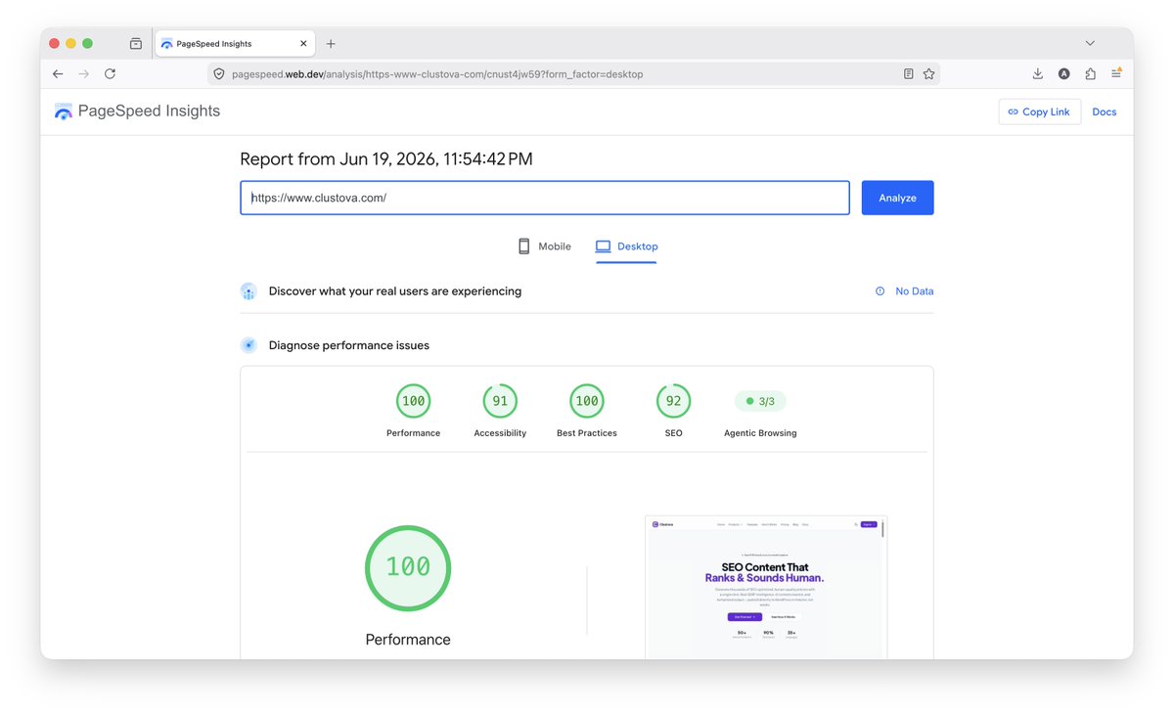Open the extensions puzzle icon
The width and height of the screenshot is (1174, 713).
pos(1091,73)
